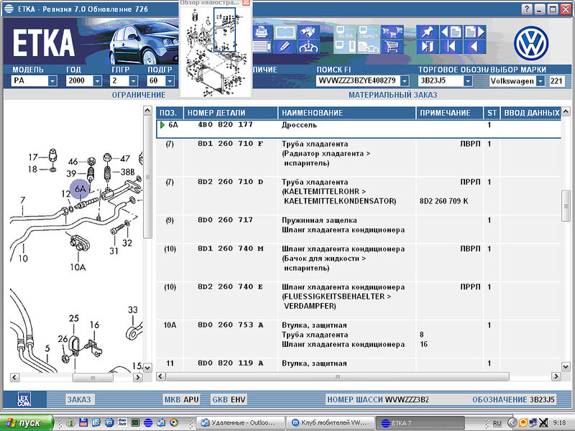
Task: Click the 10A callout in the diagram
Action: [78, 267]
